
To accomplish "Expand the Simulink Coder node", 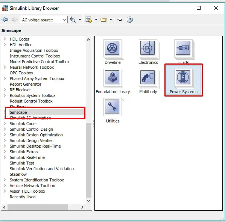I will 5,124.
